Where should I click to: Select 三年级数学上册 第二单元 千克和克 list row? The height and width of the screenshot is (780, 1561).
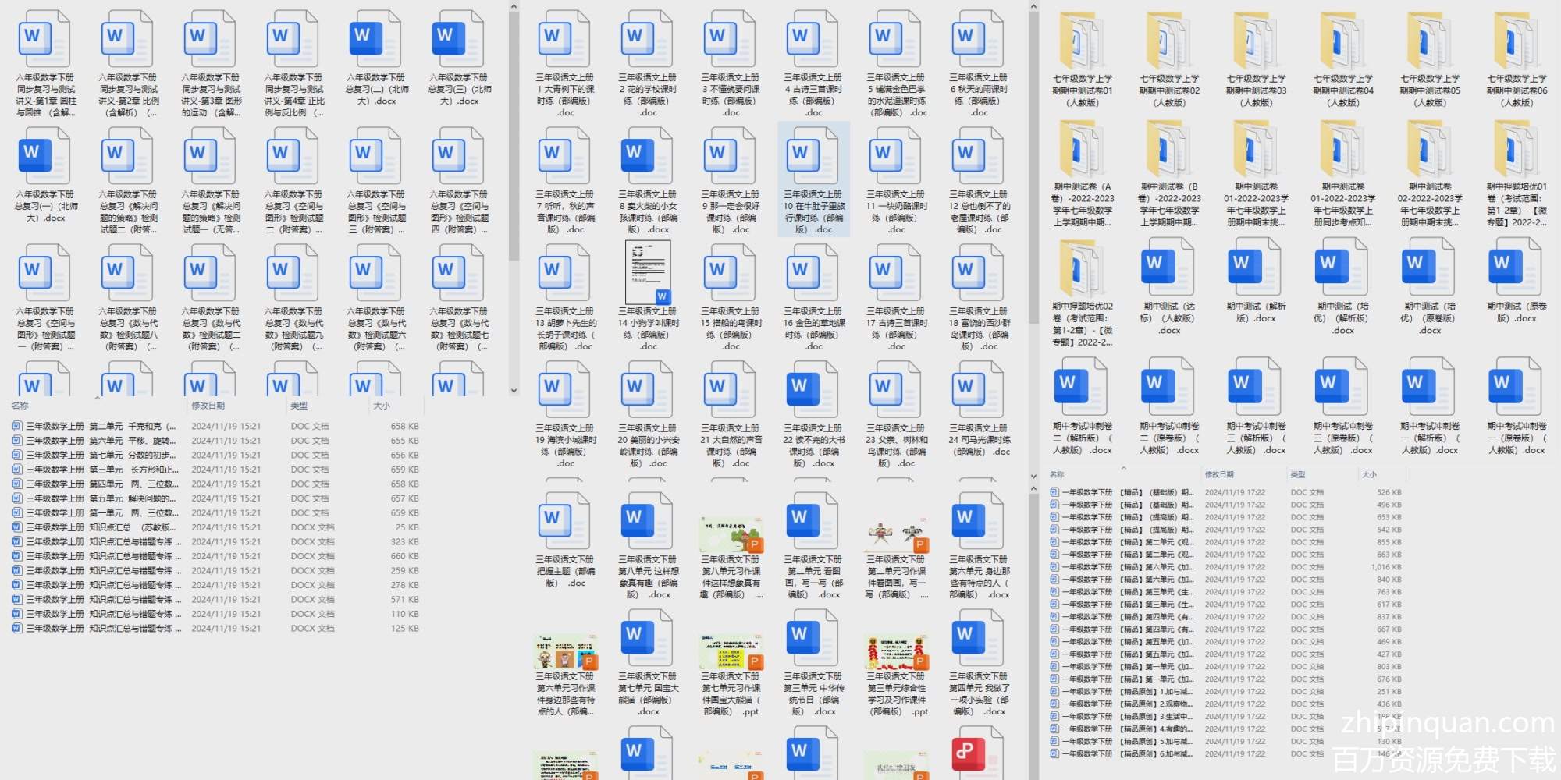click(x=101, y=427)
